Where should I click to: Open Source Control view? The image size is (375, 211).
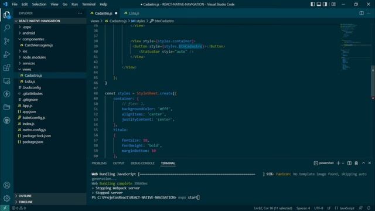[x=6, y=41]
